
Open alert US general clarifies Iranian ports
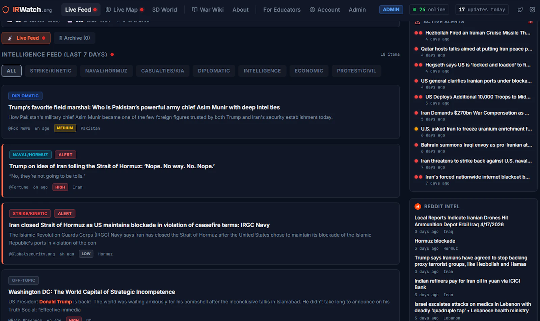(476, 81)
